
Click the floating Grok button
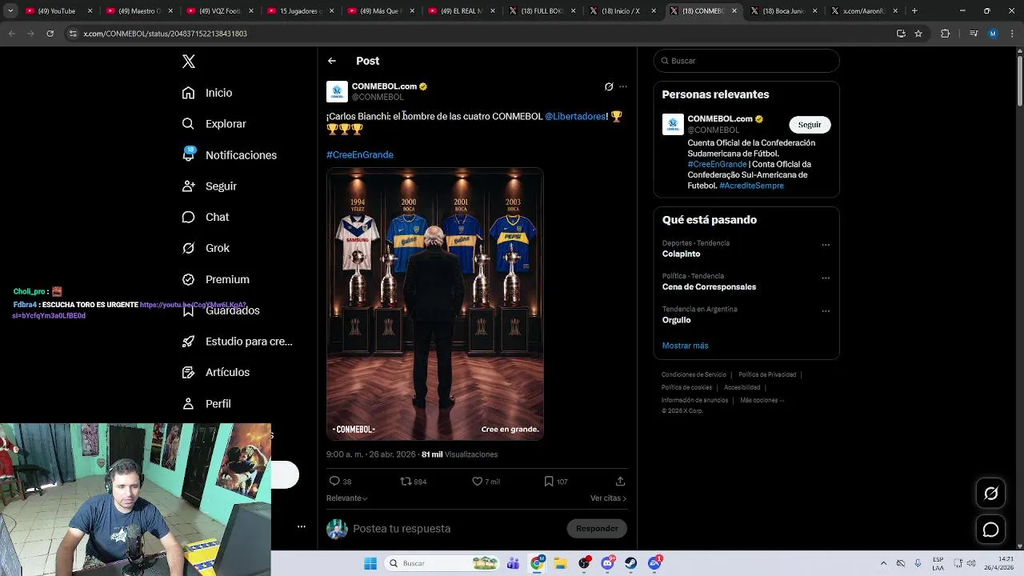(x=990, y=494)
